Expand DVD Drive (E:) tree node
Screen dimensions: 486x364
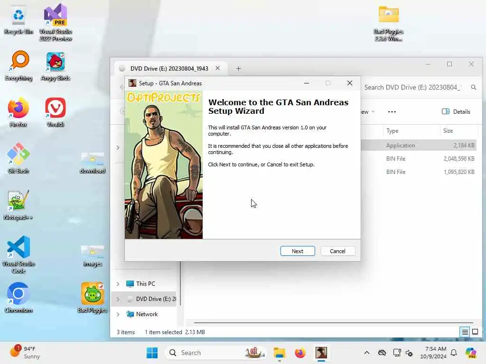pyautogui.click(x=118, y=299)
